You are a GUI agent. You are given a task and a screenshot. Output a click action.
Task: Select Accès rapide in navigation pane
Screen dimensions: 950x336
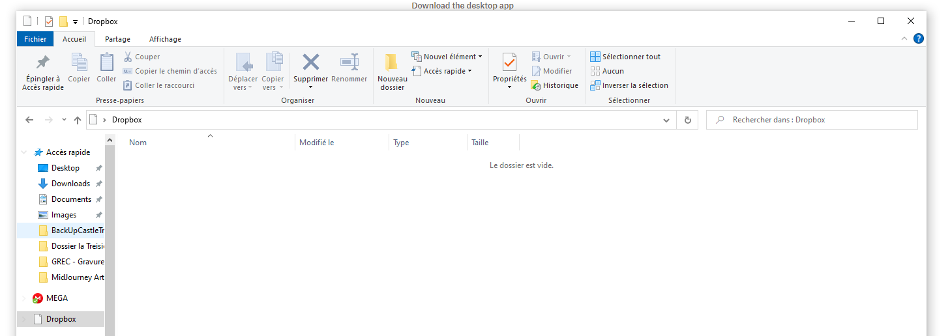click(x=68, y=152)
